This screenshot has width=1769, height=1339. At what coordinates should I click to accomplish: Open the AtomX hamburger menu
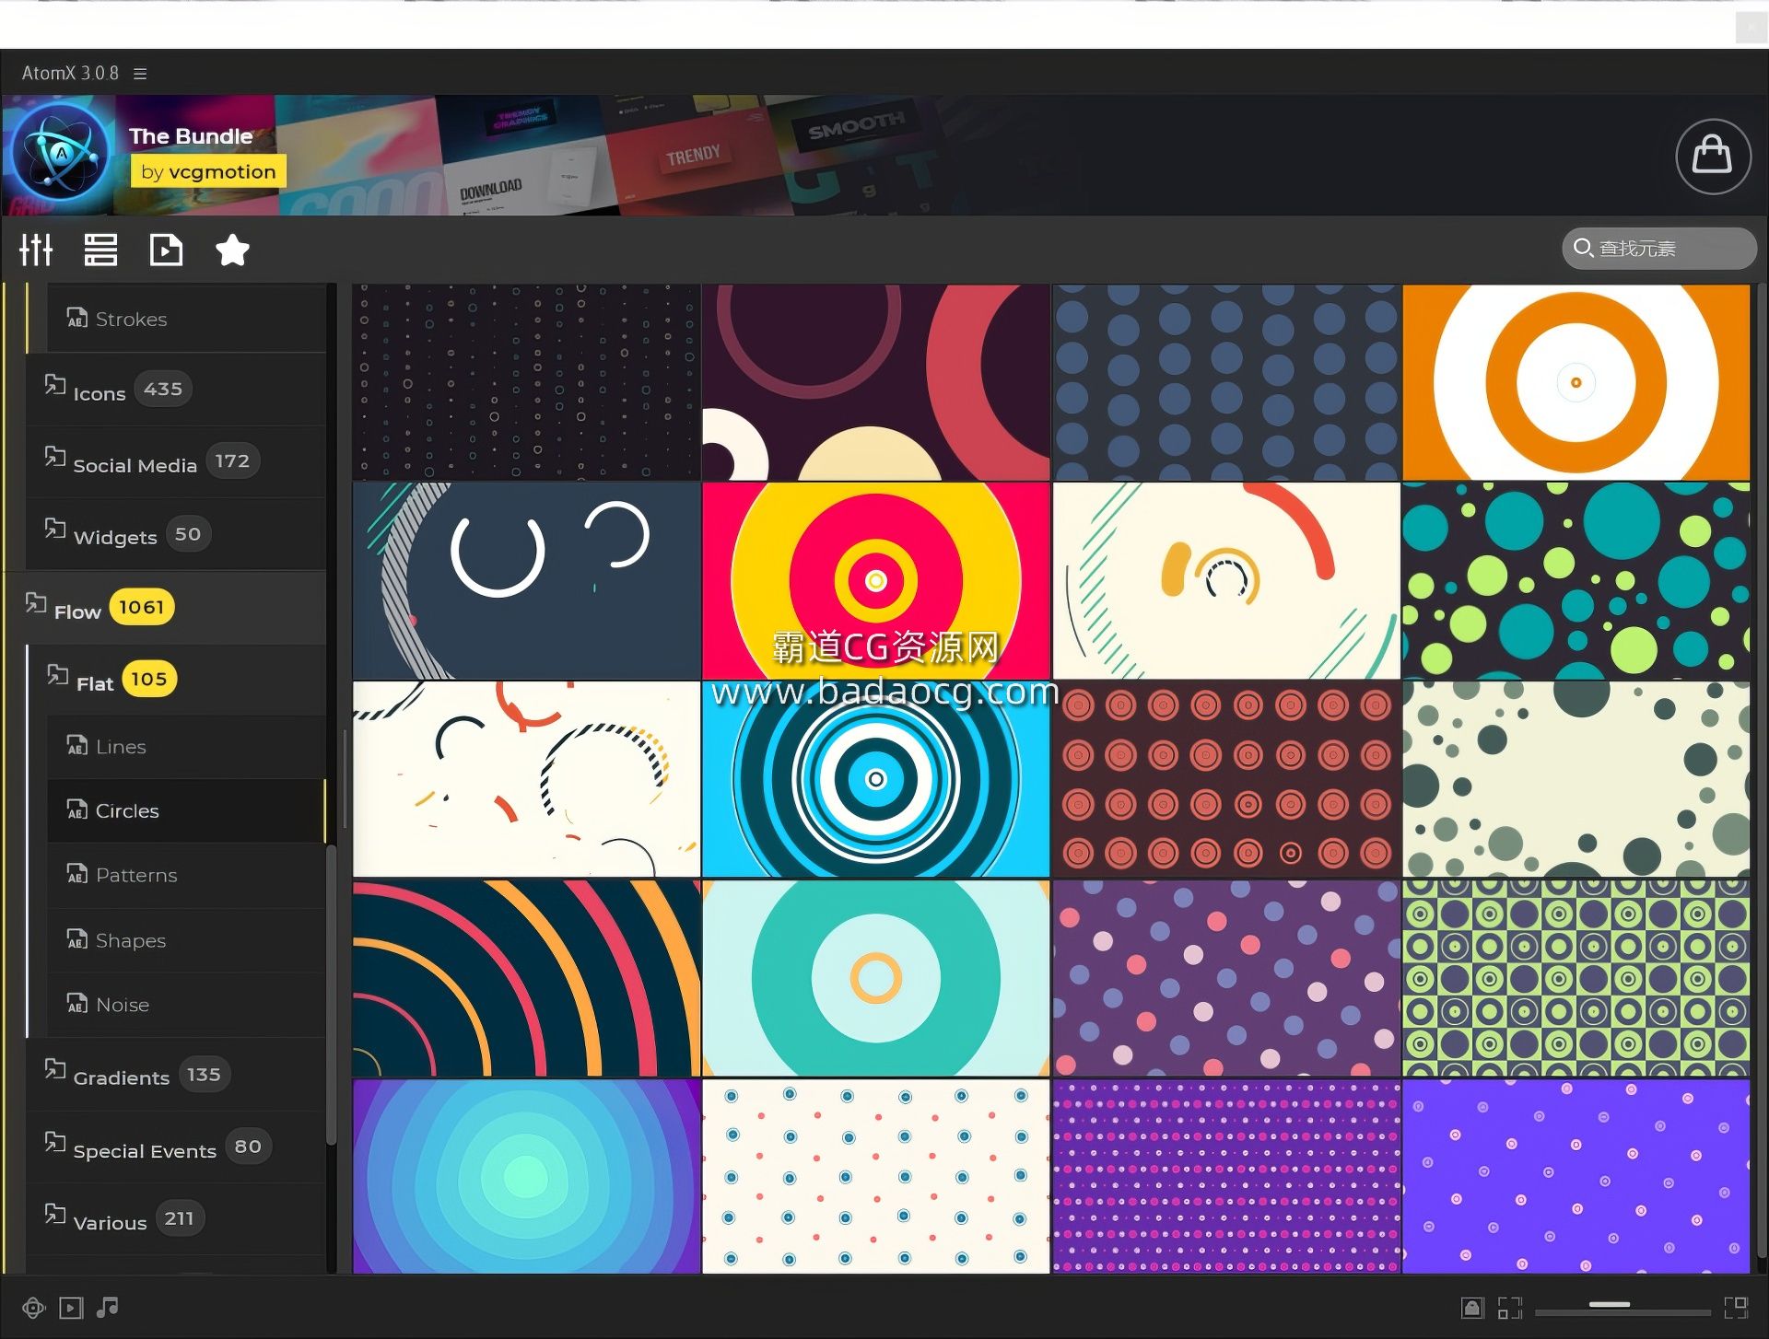pos(140,74)
